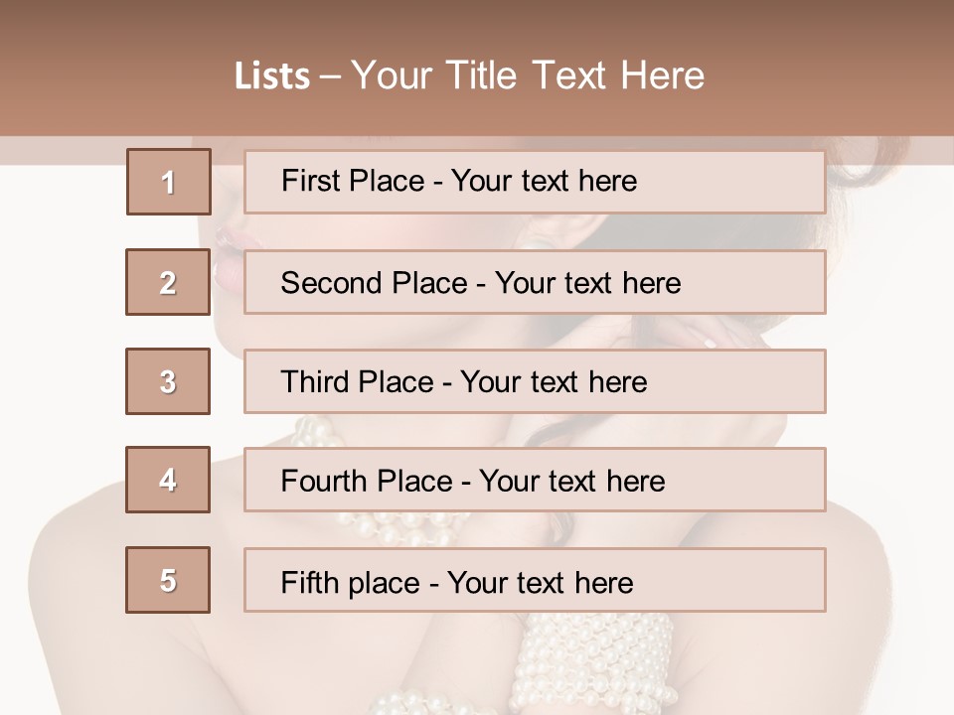Click 'Your Title Text Here' in heading
The width and height of the screenshot is (954, 715).
click(x=528, y=75)
